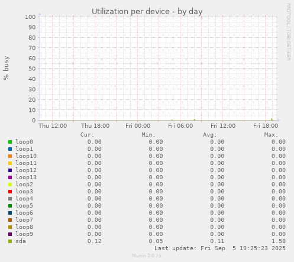The height and width of the screenshot is (262, 294).
Task: Click the loop10 orange color swatch
Action: (x=10, y=156)
